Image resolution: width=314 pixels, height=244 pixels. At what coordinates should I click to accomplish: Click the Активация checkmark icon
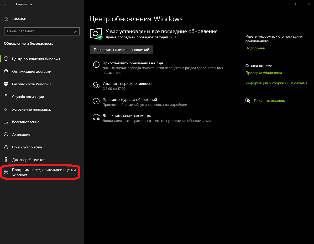pyautogui.click(x=6, y=134)
